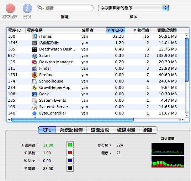The width and height of the screenshot is (191, 181).
Task: Sort by the % CPU column header
Action: 116,30
